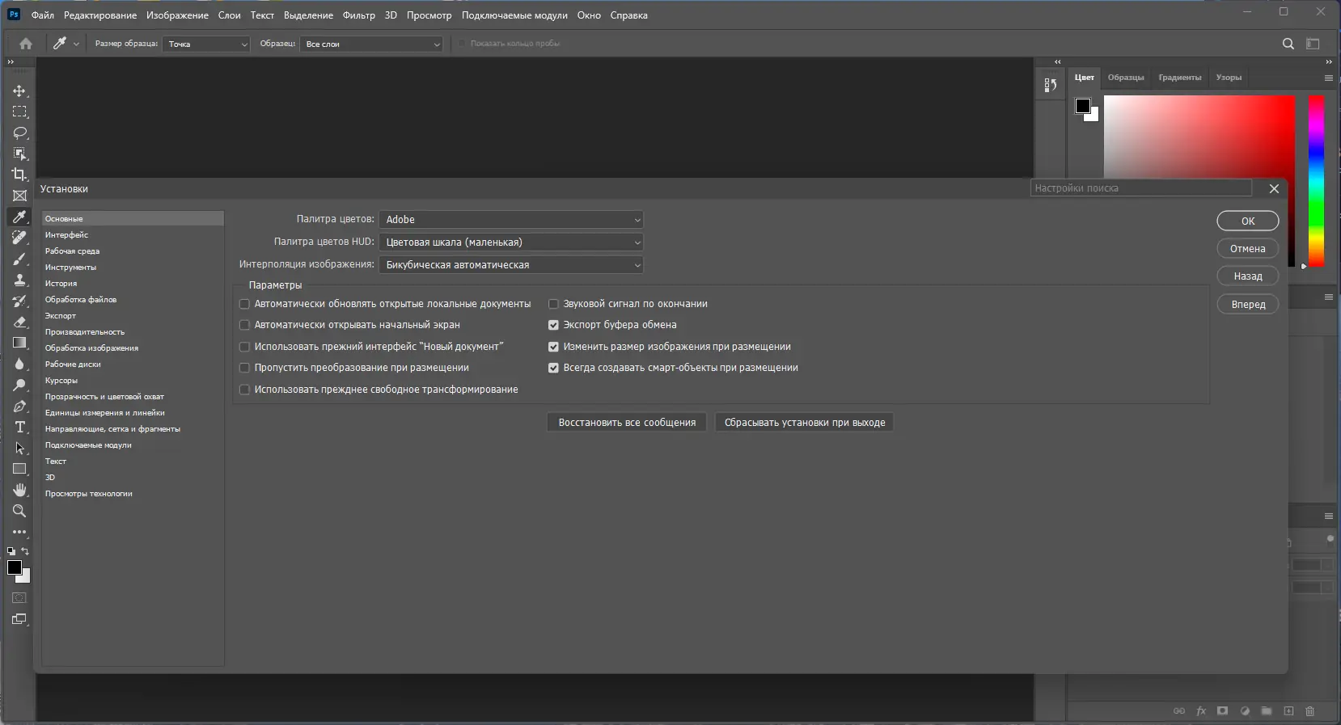This screenshot has height=725, width=1341.
Task: Click the "Вперед" button
Action: [x=1248, y=304]
